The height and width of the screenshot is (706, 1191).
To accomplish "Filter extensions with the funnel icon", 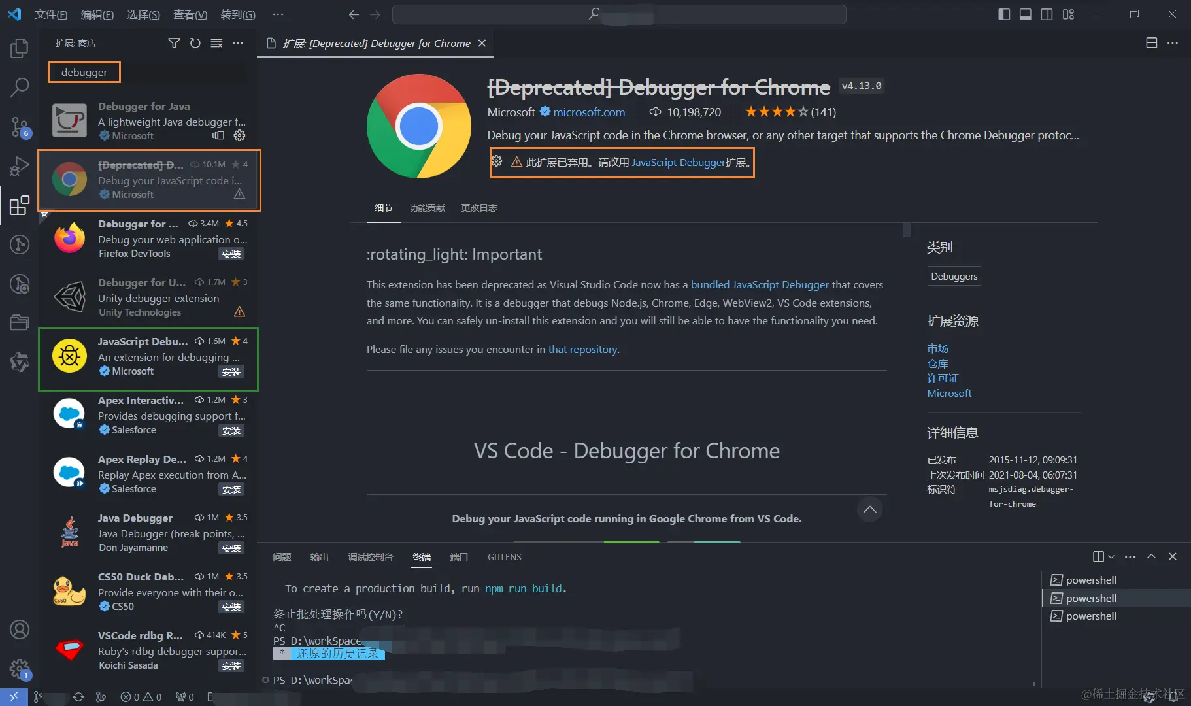I will click(x=174, y=43).
